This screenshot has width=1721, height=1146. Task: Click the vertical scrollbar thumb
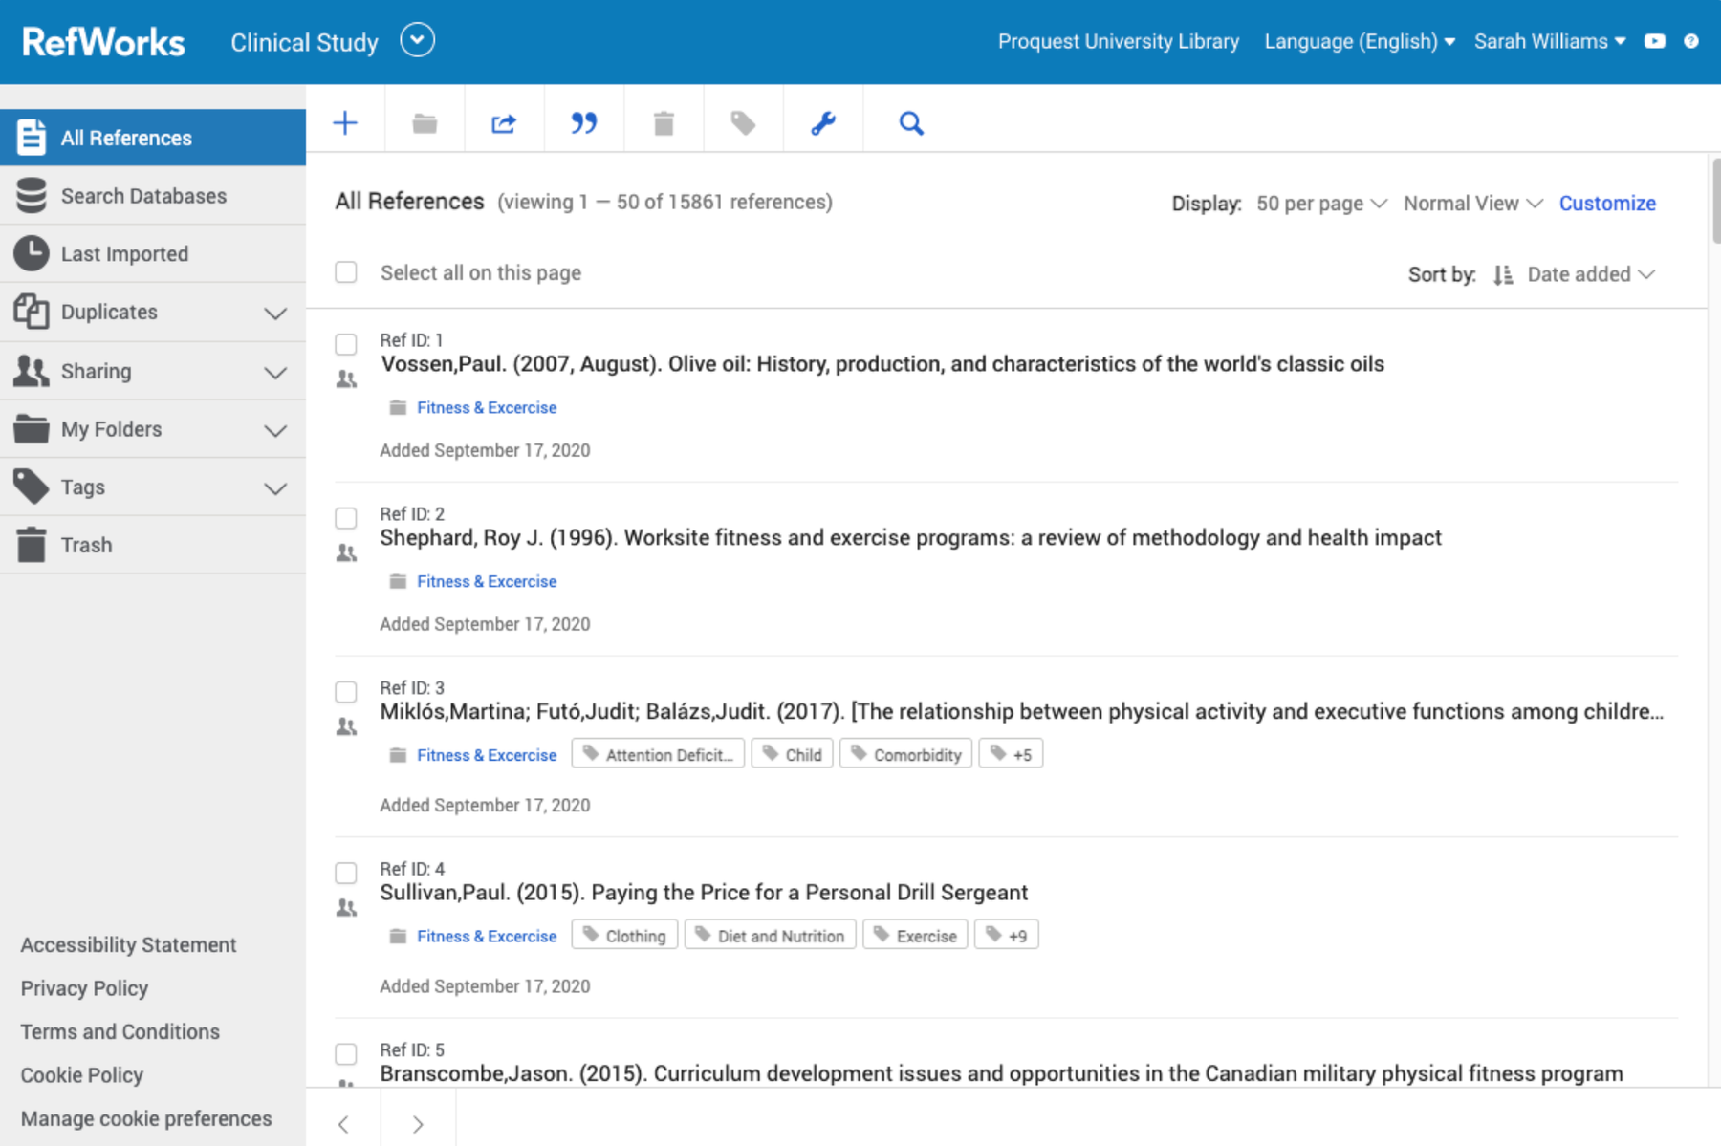pos(1715,201)
